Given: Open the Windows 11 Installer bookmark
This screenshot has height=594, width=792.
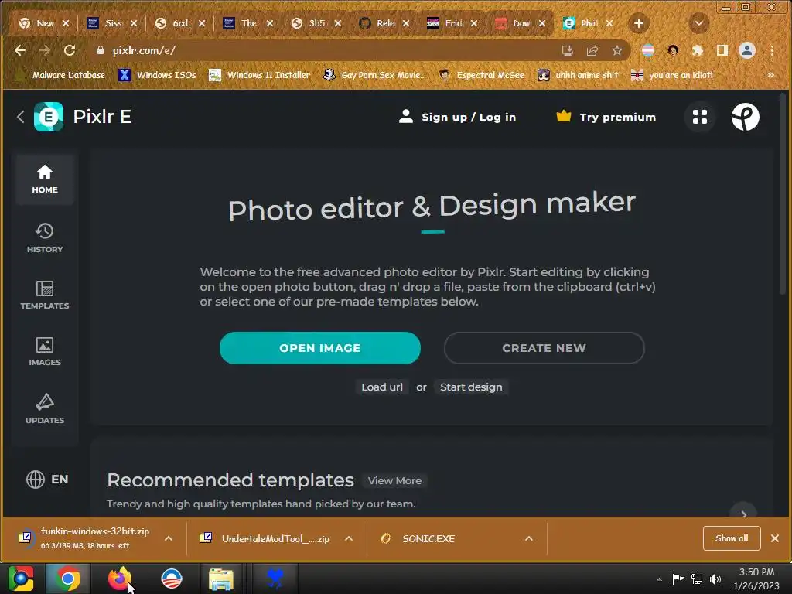Looking at the screenshot, I should (260, 75).
